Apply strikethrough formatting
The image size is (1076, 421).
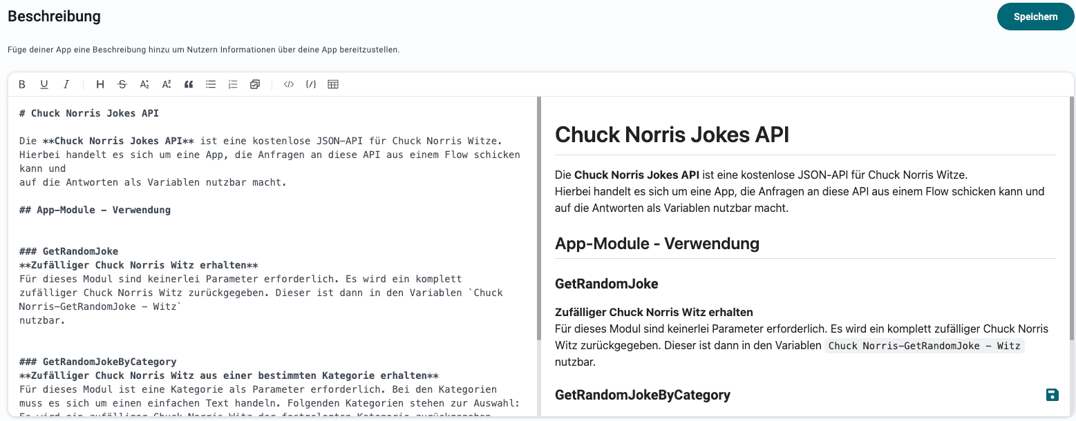[x=122, y=84]
